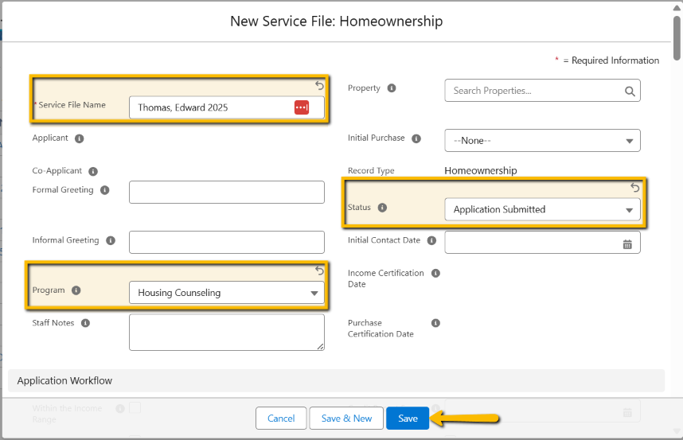Open the Program dropdown showing Housing Counseling
The width and height of the screenshot is (683, 440).
(227, 293)
